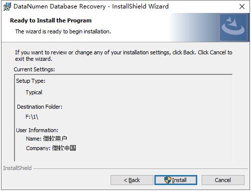Screen dimensions: 251x191
Task: Click empty area inside the settings summary box
Action: 149,116
